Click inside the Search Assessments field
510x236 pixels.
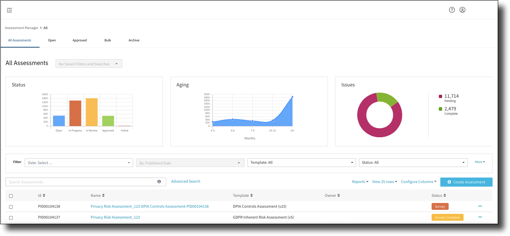click(x=73, y=182)
